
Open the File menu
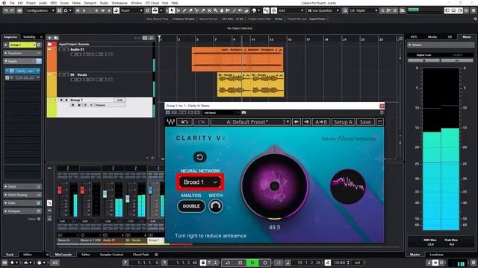point(12,3)
